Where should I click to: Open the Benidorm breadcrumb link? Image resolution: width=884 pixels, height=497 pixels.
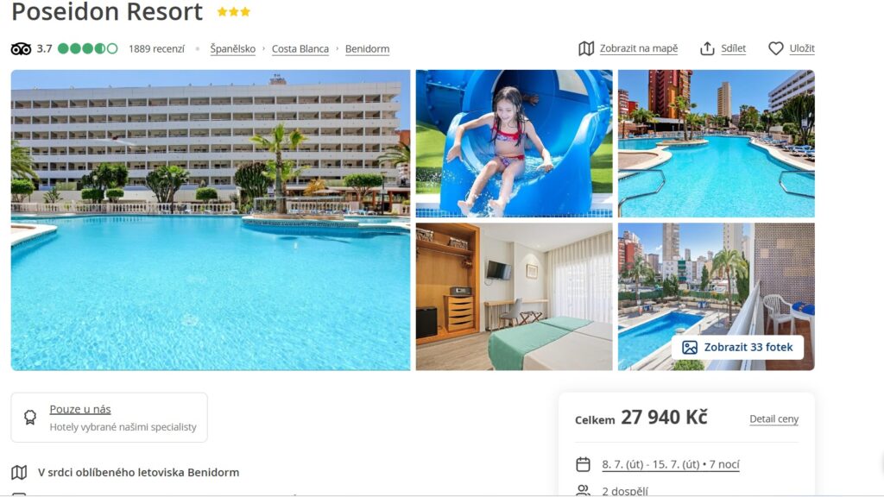tap(367, 49)
